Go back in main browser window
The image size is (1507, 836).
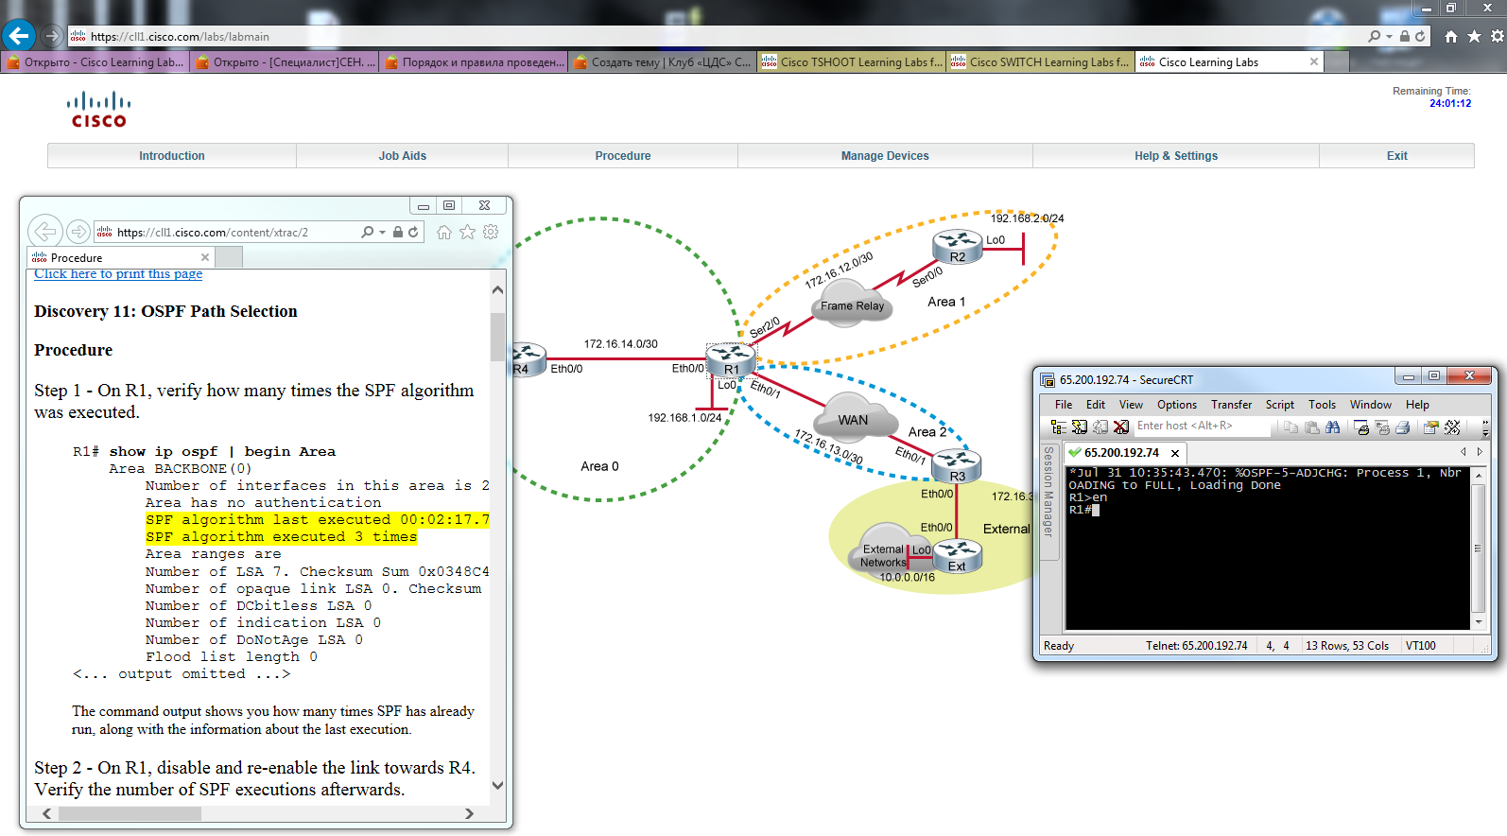[x=19, y=36]
